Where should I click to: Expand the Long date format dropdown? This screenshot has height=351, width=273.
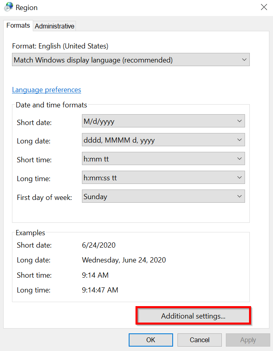(163, 140)
